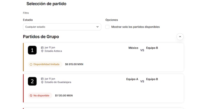Click calendar icon for match 2
This screenshot has width=207, height=109.
42,79
